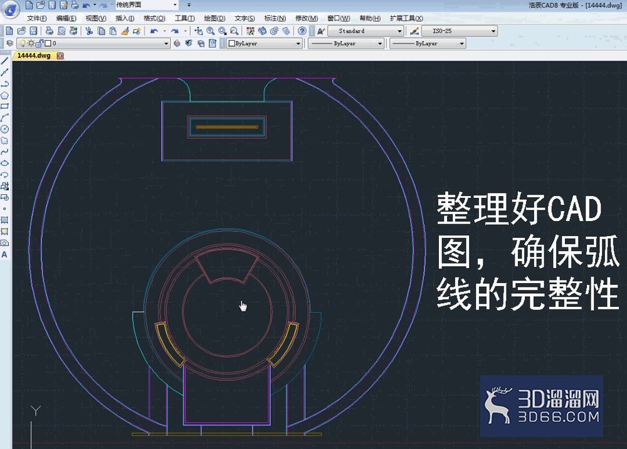
Task: Select the Ellipse draw tool
Action: point(4,163)
